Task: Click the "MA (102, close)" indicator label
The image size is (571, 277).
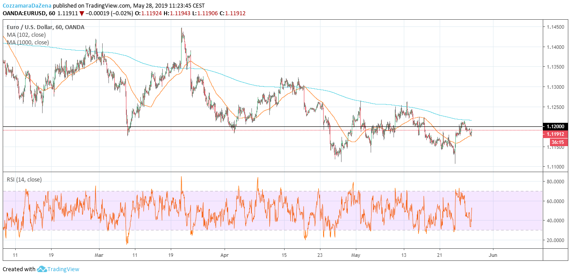Action: click(x=26, y=35)
